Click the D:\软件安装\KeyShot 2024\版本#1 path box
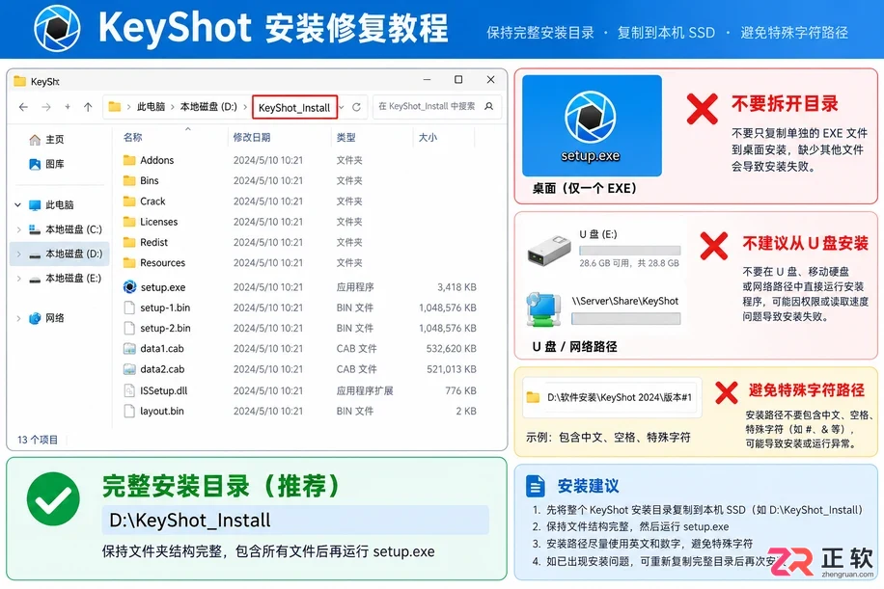Screen dimensions: 884x589 point(612,397)
